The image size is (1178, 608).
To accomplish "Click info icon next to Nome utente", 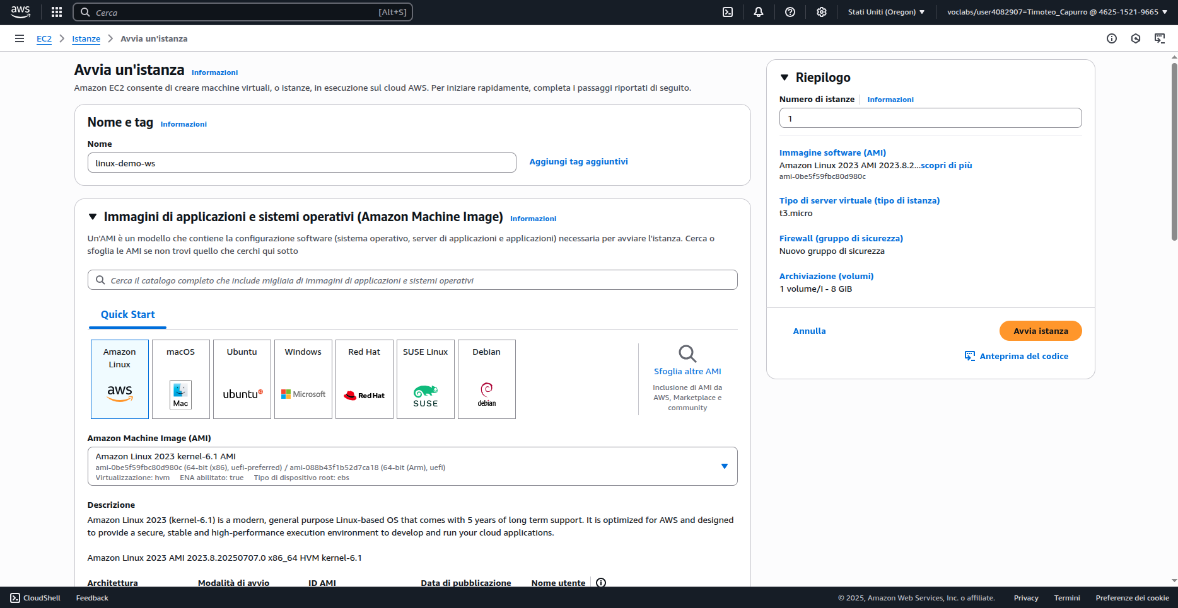I will 601,583.
